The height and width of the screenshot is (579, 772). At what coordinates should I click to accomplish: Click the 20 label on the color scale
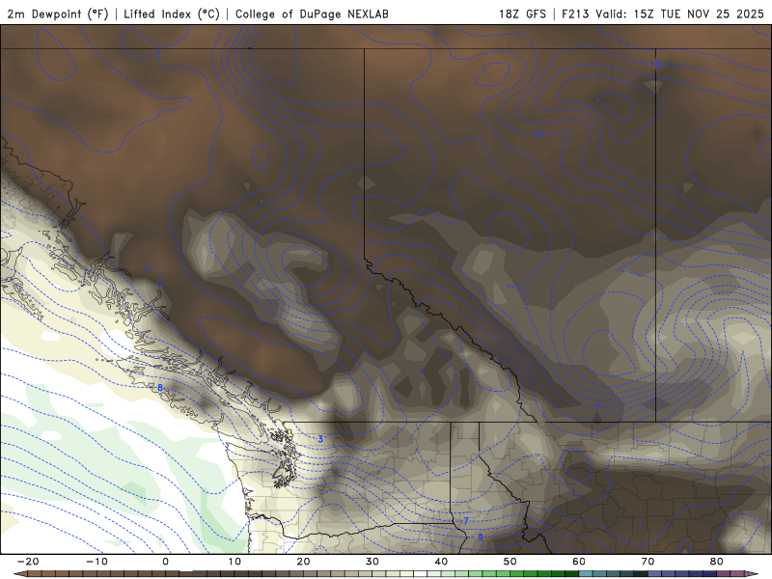303,562
